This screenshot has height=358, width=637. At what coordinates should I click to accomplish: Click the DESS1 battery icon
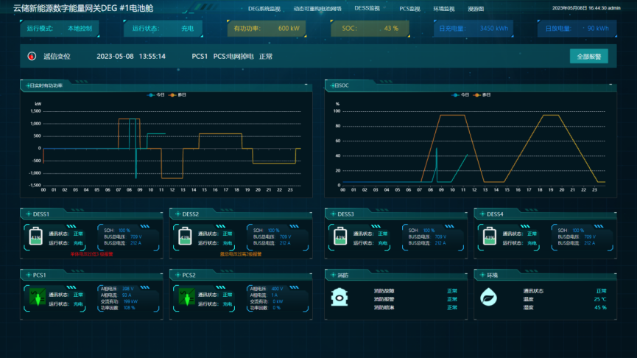click(x=36, y=236)
